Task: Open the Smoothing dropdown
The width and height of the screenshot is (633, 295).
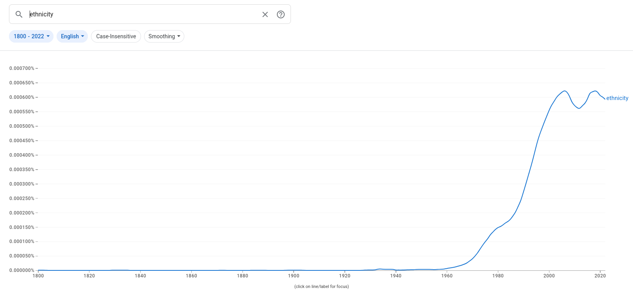Action: pos(164,36)
